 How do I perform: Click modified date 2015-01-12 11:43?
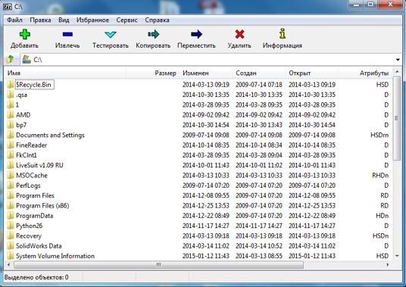click(206, 256)
